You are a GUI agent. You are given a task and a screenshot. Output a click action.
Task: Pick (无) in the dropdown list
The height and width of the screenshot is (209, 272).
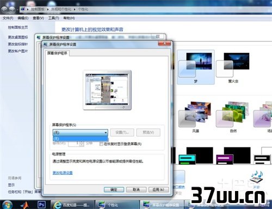[x=80, y=139]
